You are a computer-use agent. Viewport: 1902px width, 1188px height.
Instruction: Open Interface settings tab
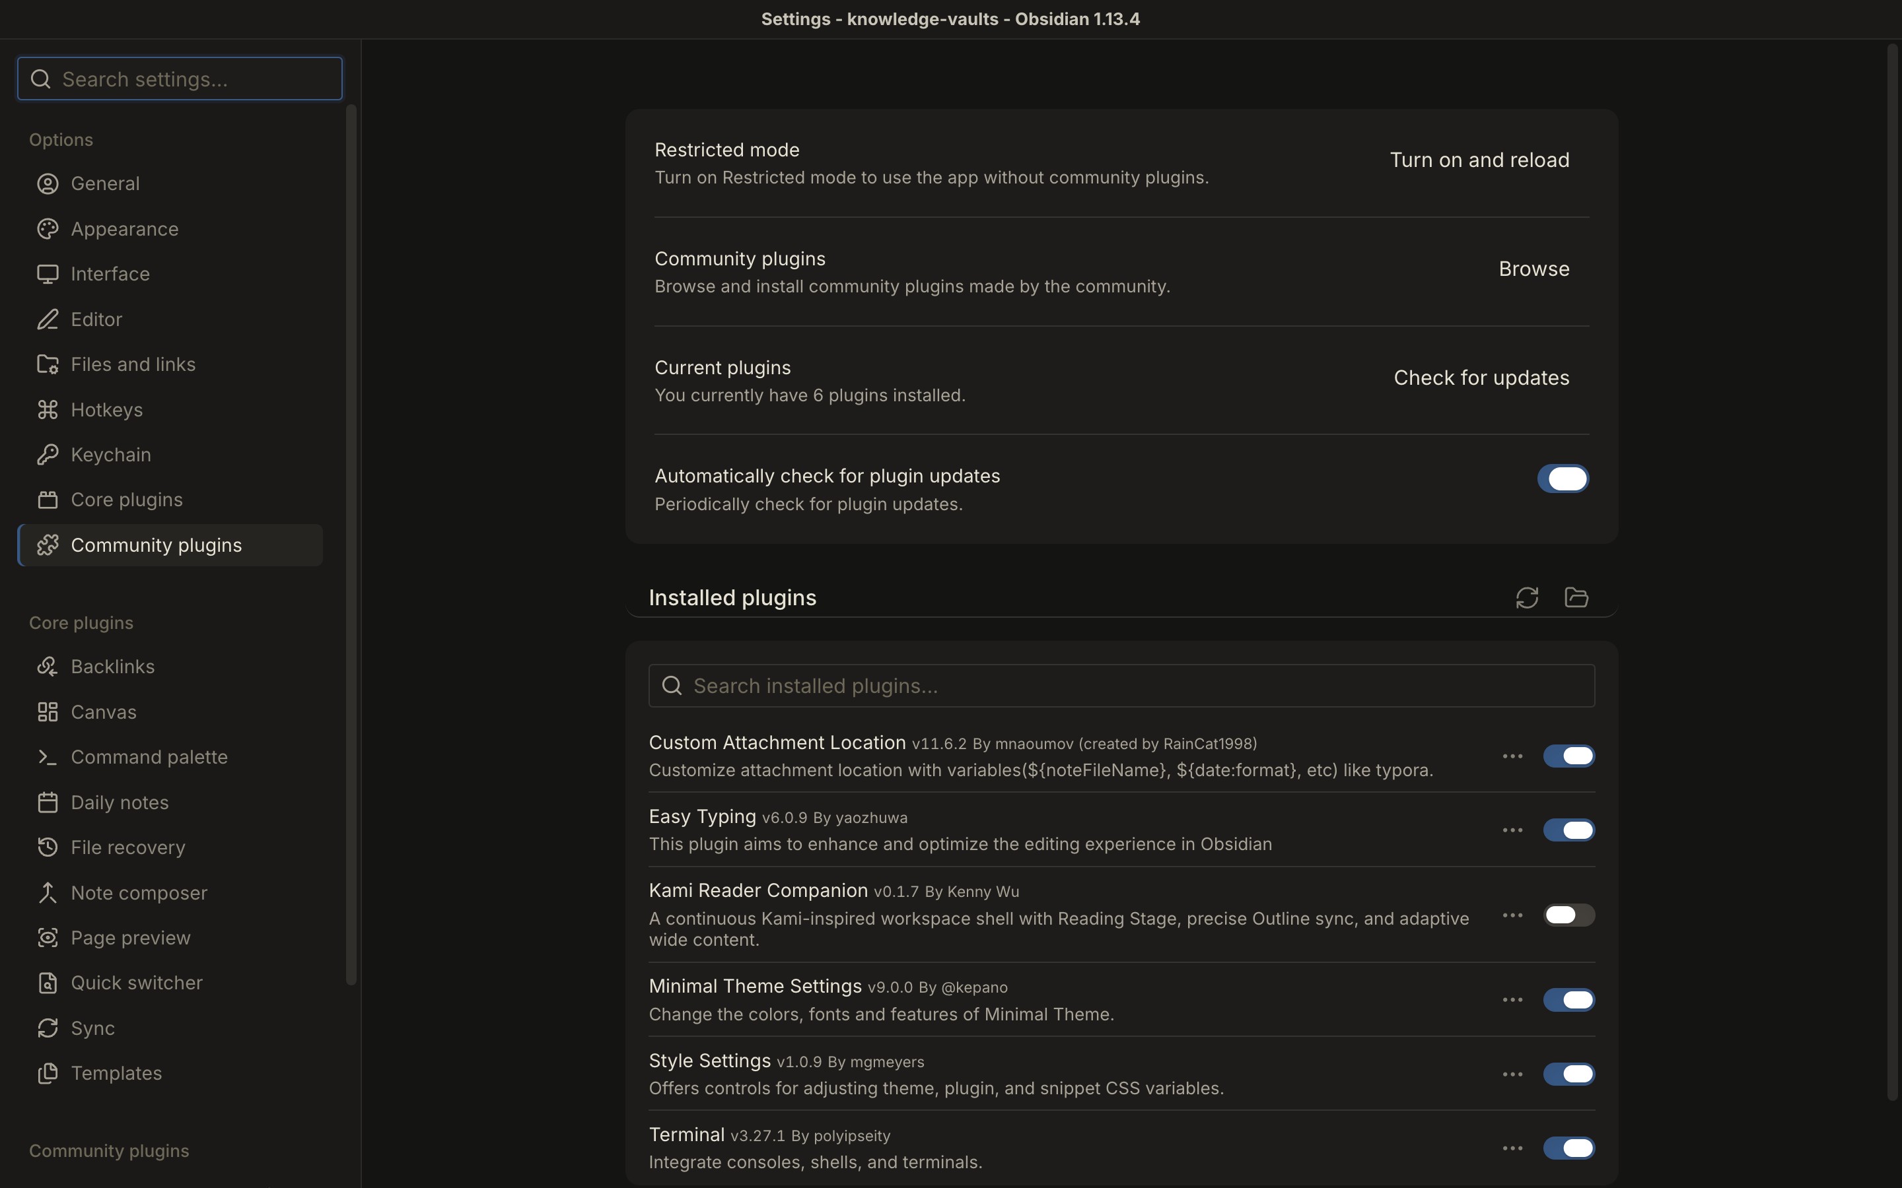tap(170, 274)
